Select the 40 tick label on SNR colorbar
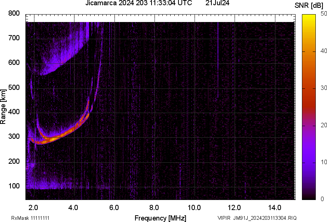 (324, 51)
